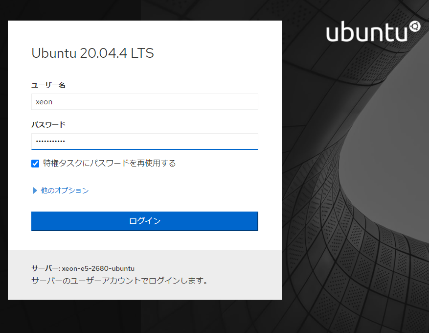Click the サーバーのユーザーアカウントでログインします message
This screenshot has width=429, height=333.
(x=120, y=281)
